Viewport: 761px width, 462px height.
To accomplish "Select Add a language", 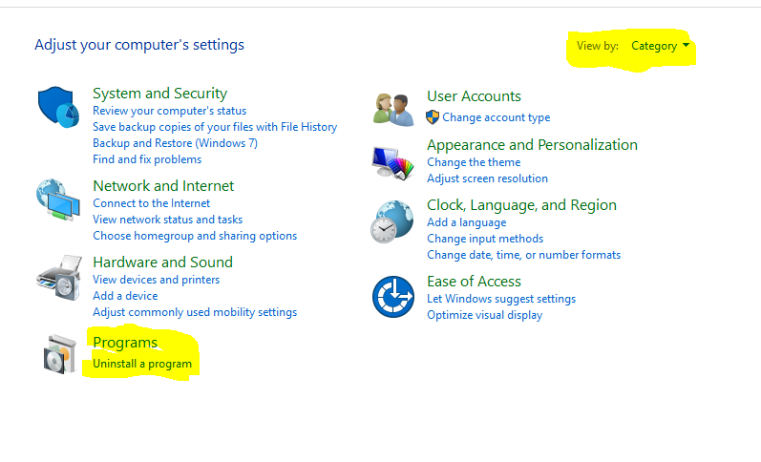I will tap(466, 222).
